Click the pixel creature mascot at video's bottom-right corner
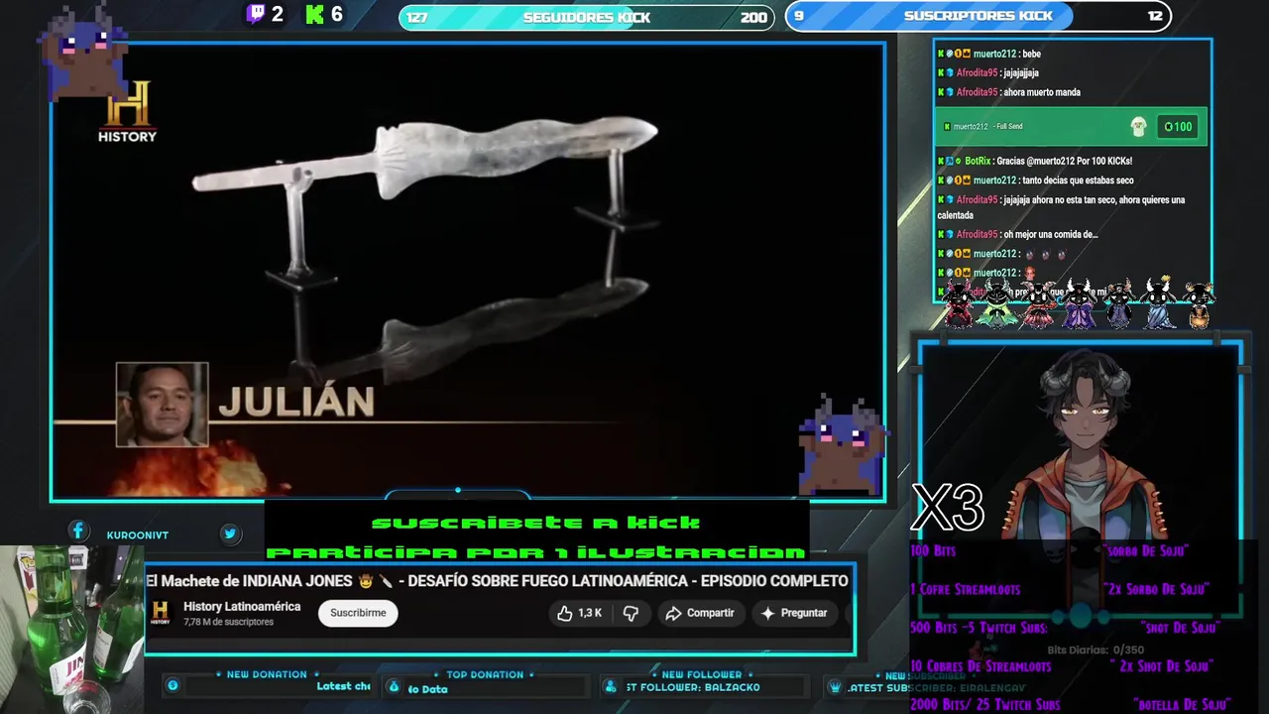 [x=843, y=444]
